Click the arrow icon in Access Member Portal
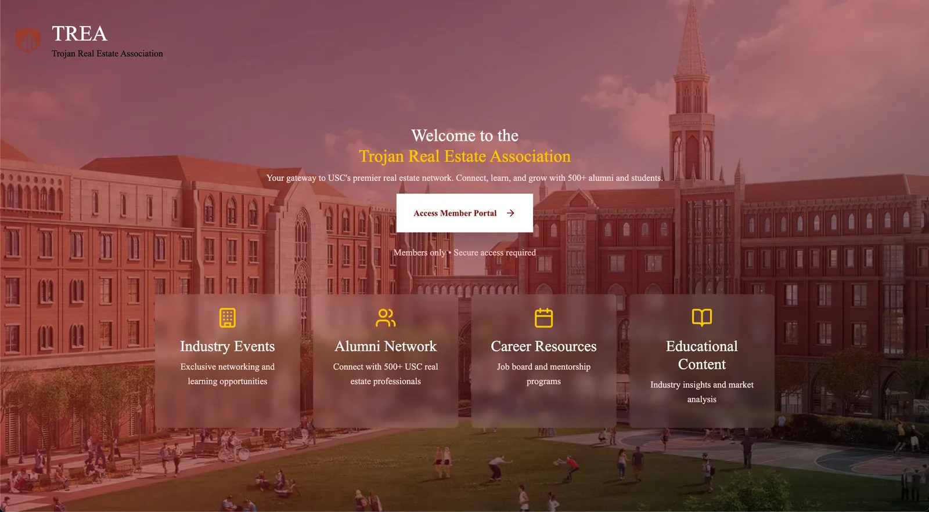929x512 pixels. pyautogui.click(x=510, y=213)
